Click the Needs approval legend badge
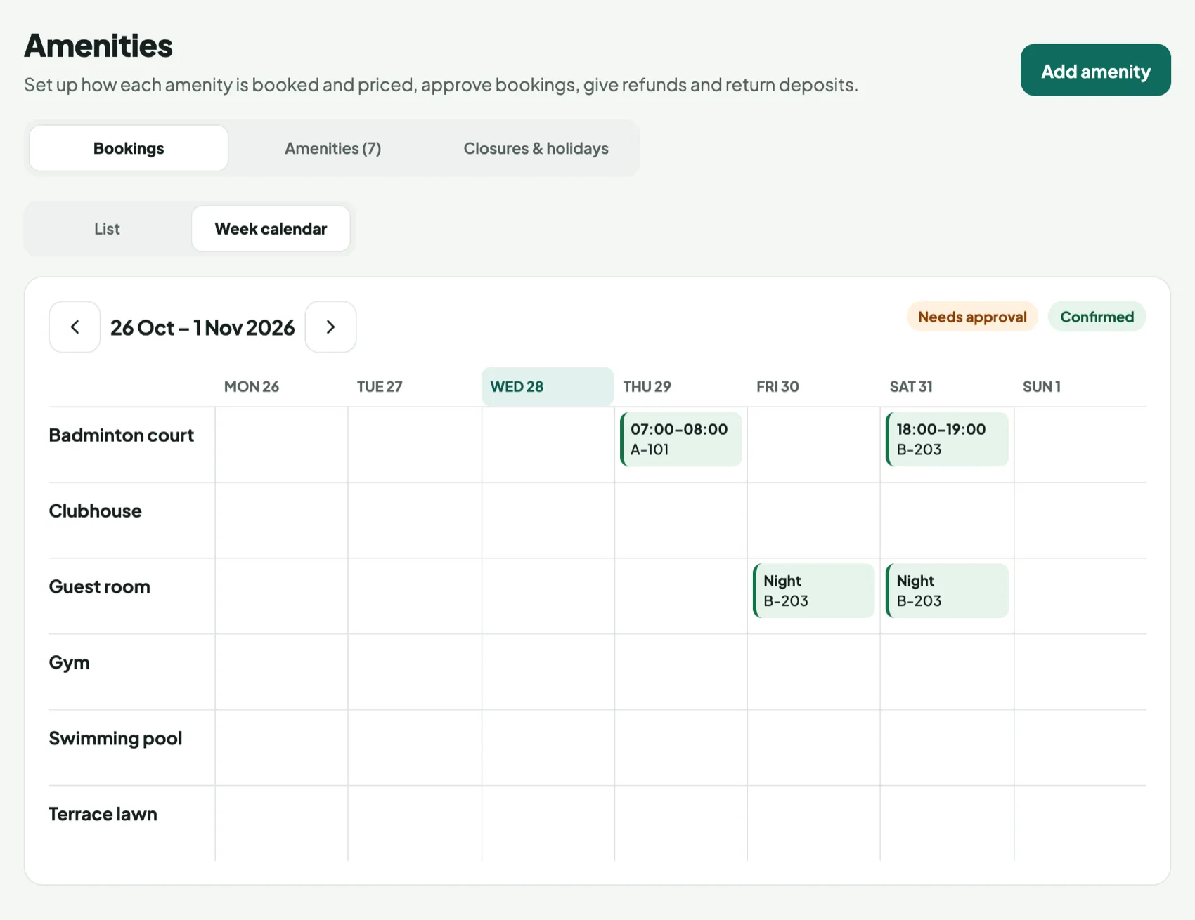1195x920 pixels. (972, 317)
